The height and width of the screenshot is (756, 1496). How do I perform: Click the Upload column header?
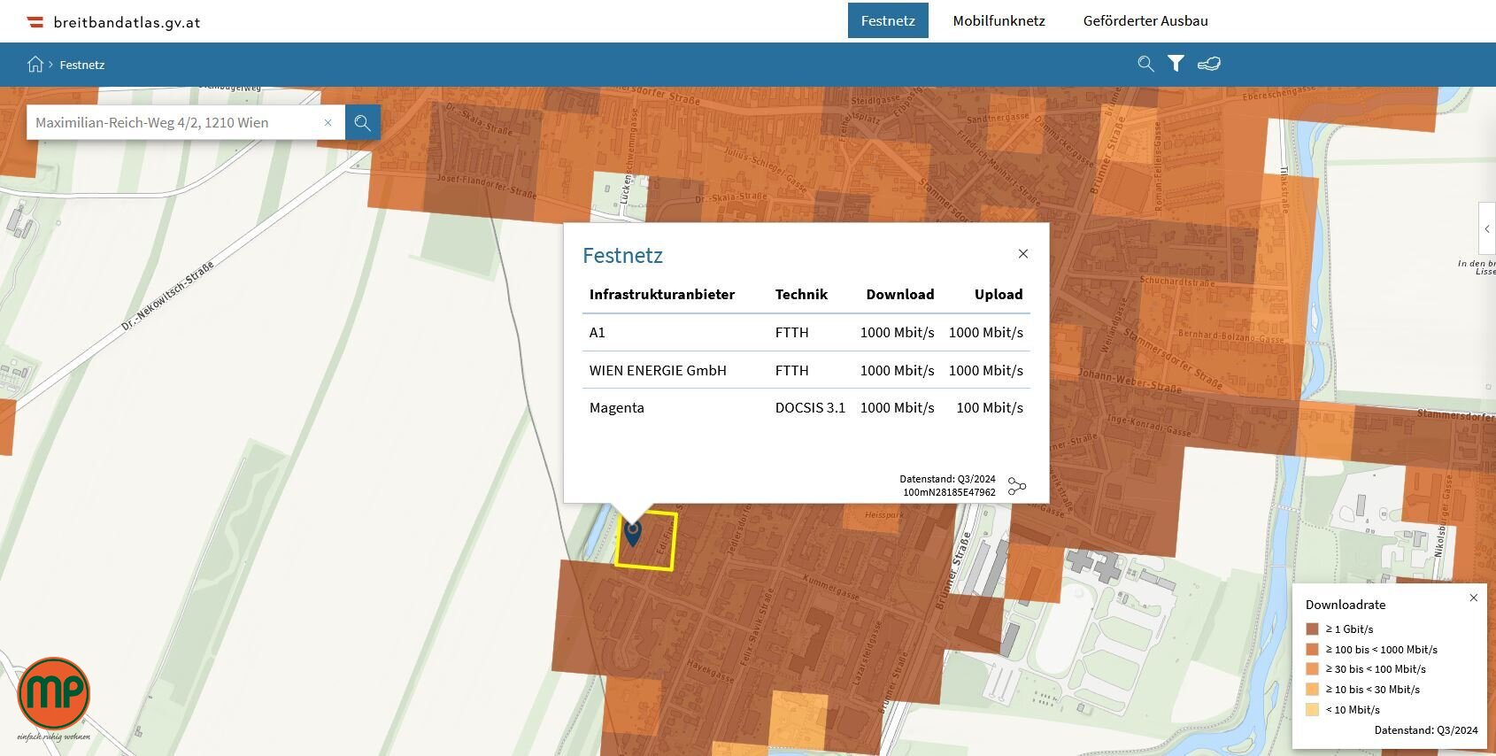click(999, 295)
